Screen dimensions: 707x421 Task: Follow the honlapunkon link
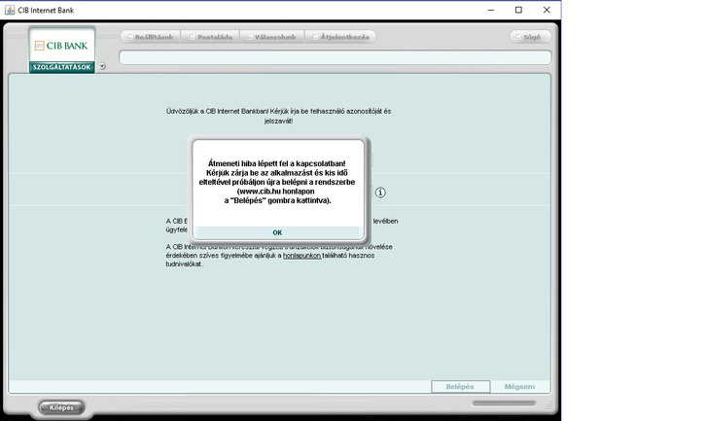coord(301,256)
